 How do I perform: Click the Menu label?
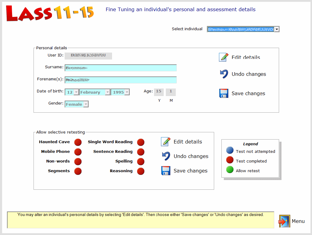click(x=298, y=221)
